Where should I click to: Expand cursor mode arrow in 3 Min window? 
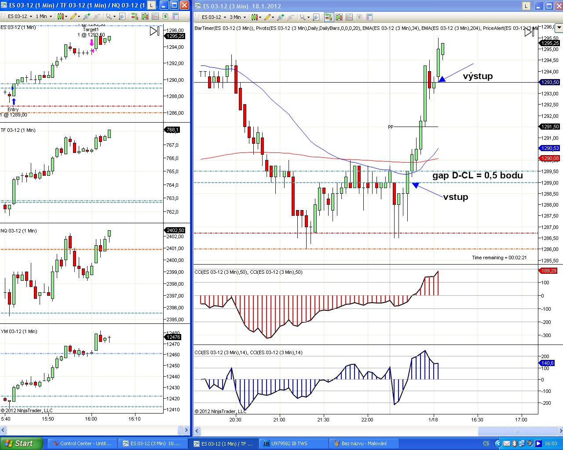[x=308, y=18]
